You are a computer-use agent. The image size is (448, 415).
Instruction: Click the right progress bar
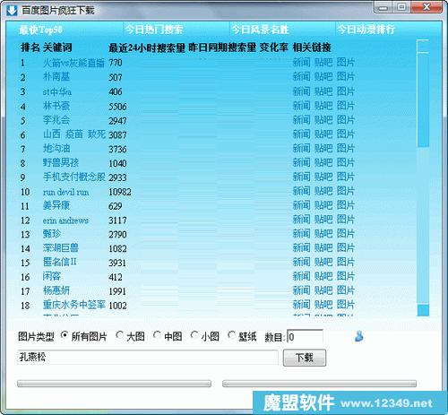point(319,384)
